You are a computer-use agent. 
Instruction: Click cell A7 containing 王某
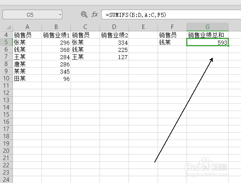coord(27,57)
